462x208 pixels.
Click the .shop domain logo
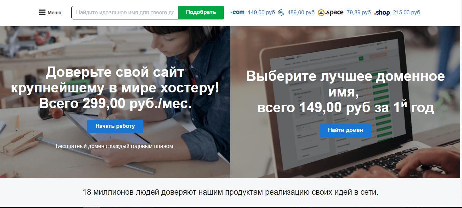(x=382, y=13)
